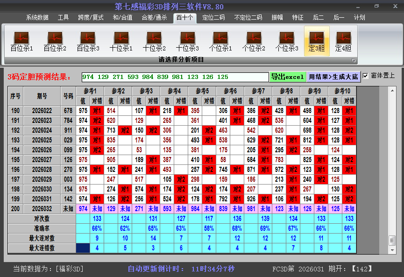Screen dimensions: 404x277
Task: Open the 系统数据 menu
Action: 37,18
